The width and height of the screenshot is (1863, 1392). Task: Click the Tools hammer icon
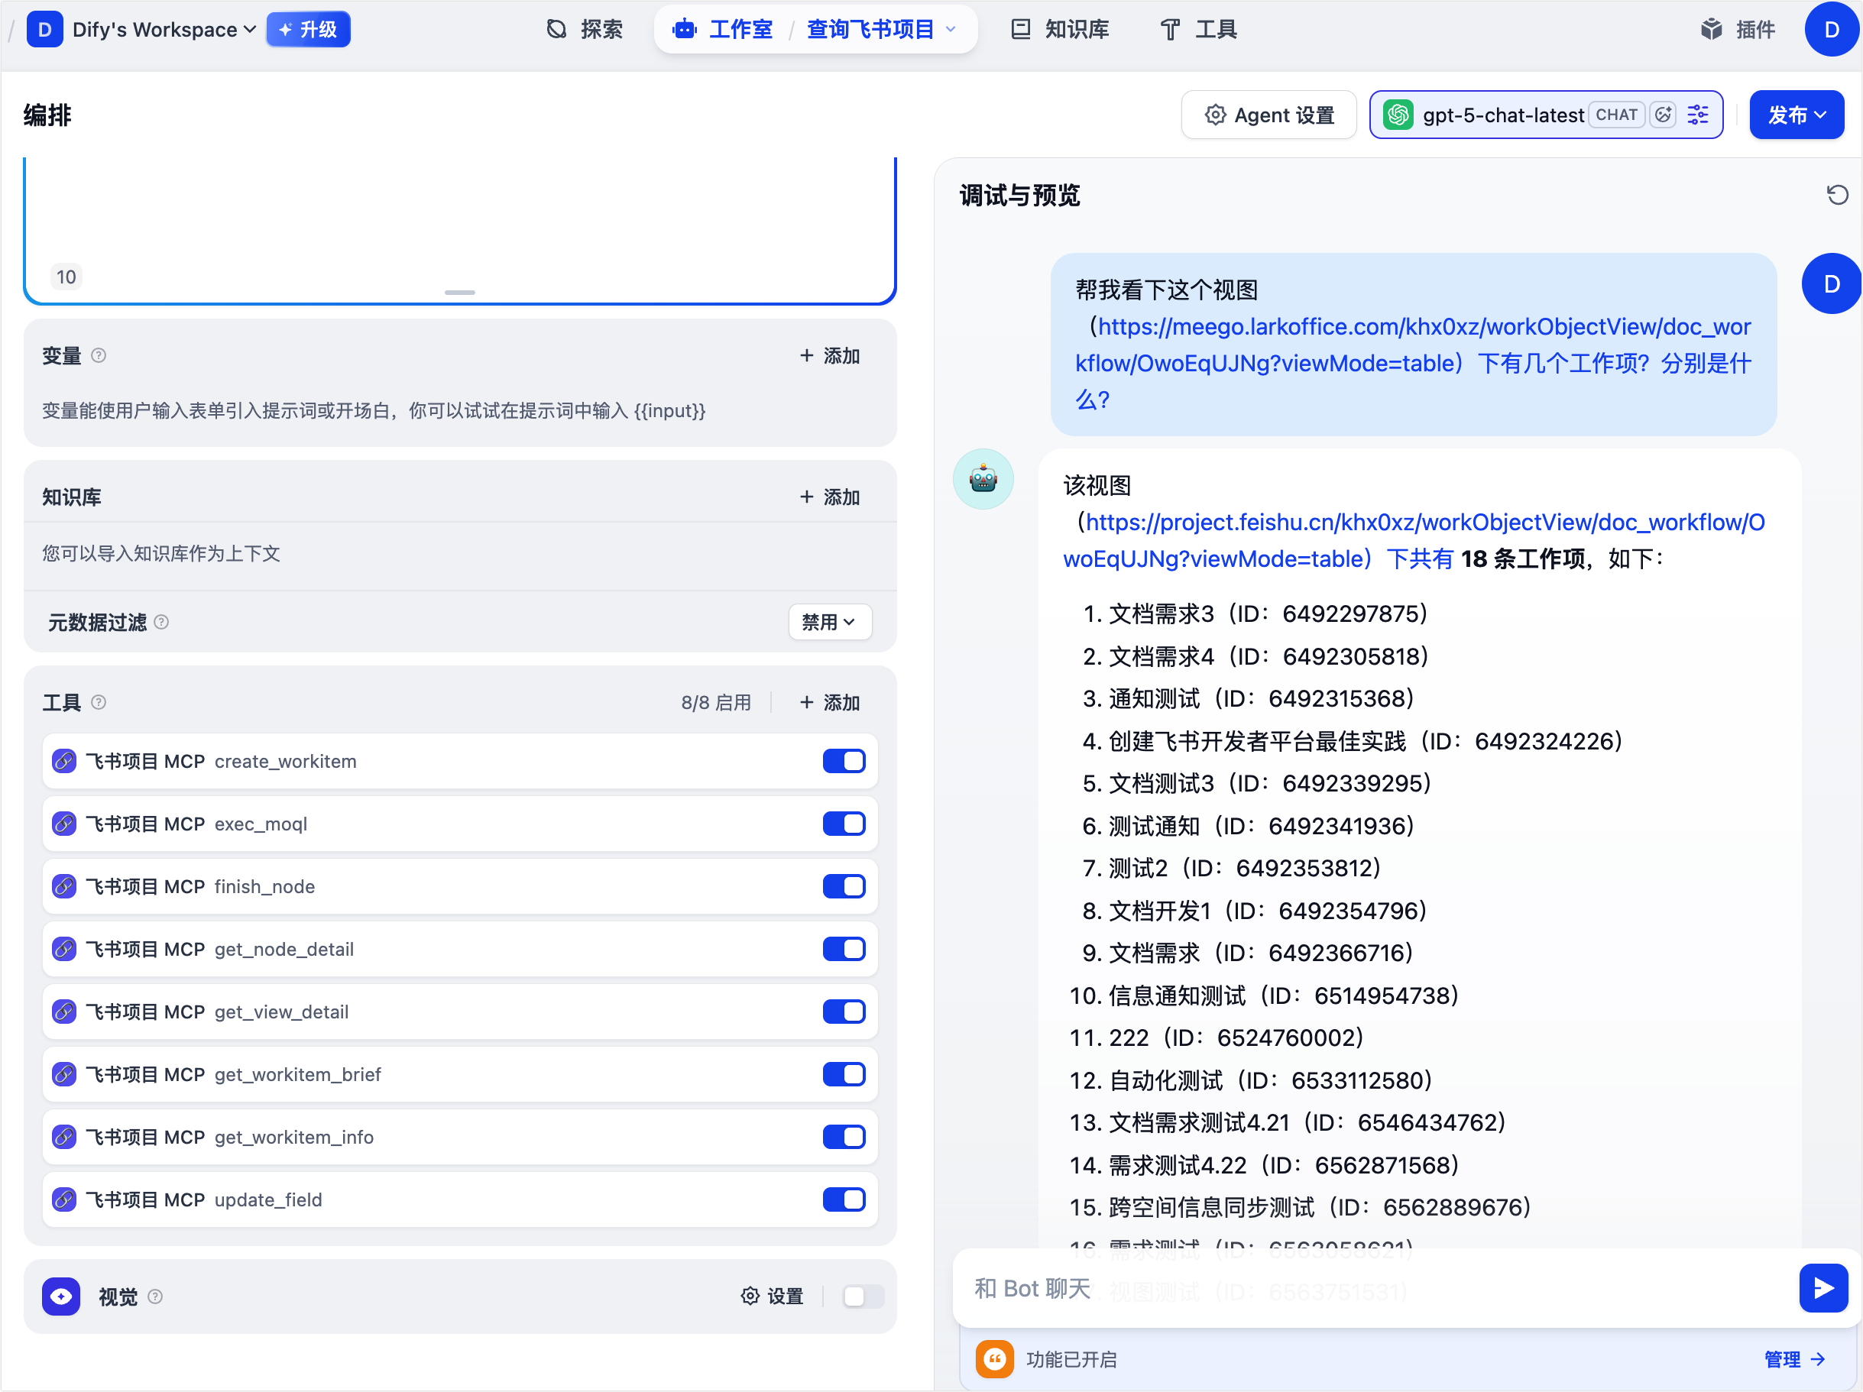[x=1171, y=30]
